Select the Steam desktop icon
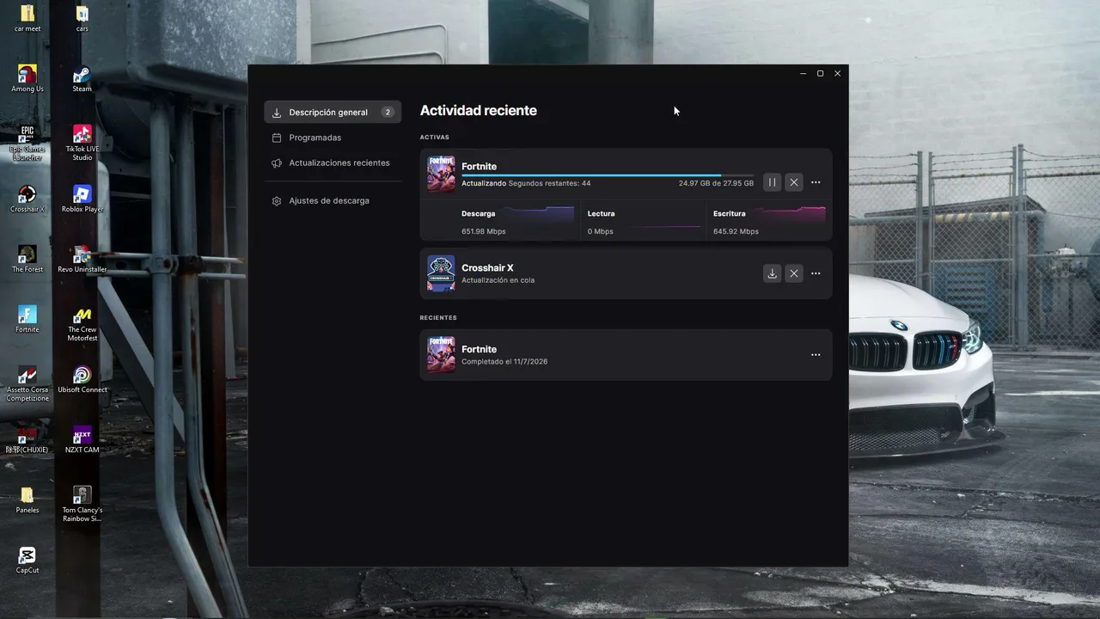The image size is (1100, 619). click(82, 79)
